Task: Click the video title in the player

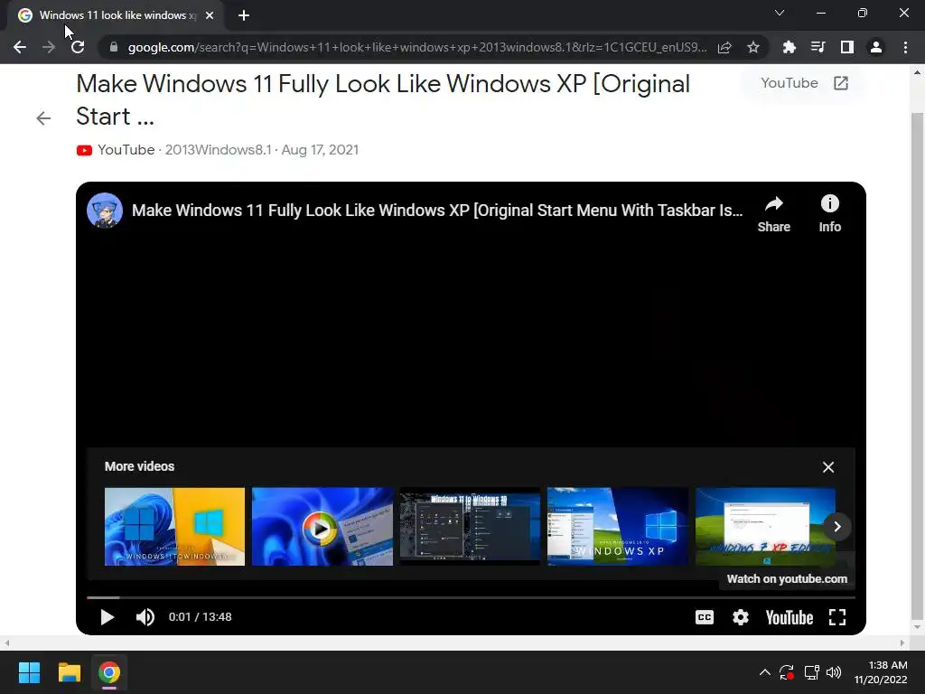Action: [437, 210]
